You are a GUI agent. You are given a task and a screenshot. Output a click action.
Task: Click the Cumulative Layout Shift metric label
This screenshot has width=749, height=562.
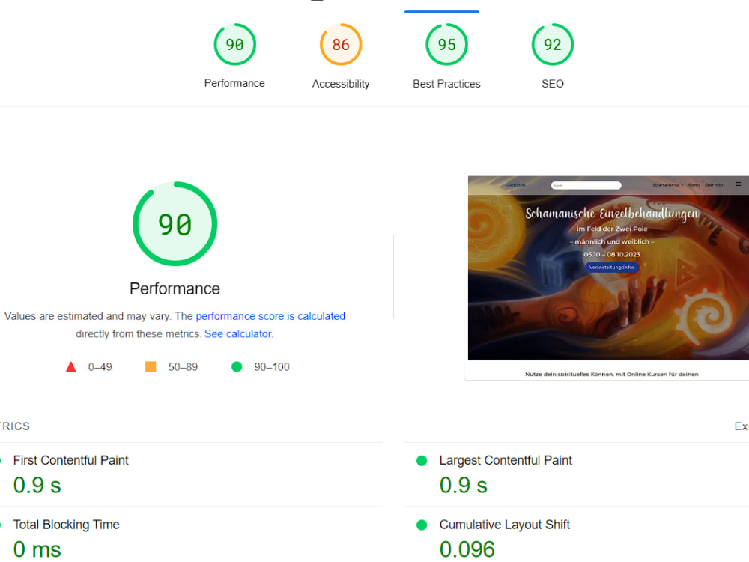pyautogui.click(x=504, y=525)
